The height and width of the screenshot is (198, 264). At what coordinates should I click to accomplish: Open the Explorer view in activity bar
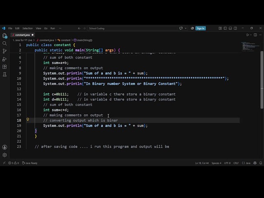5,35
